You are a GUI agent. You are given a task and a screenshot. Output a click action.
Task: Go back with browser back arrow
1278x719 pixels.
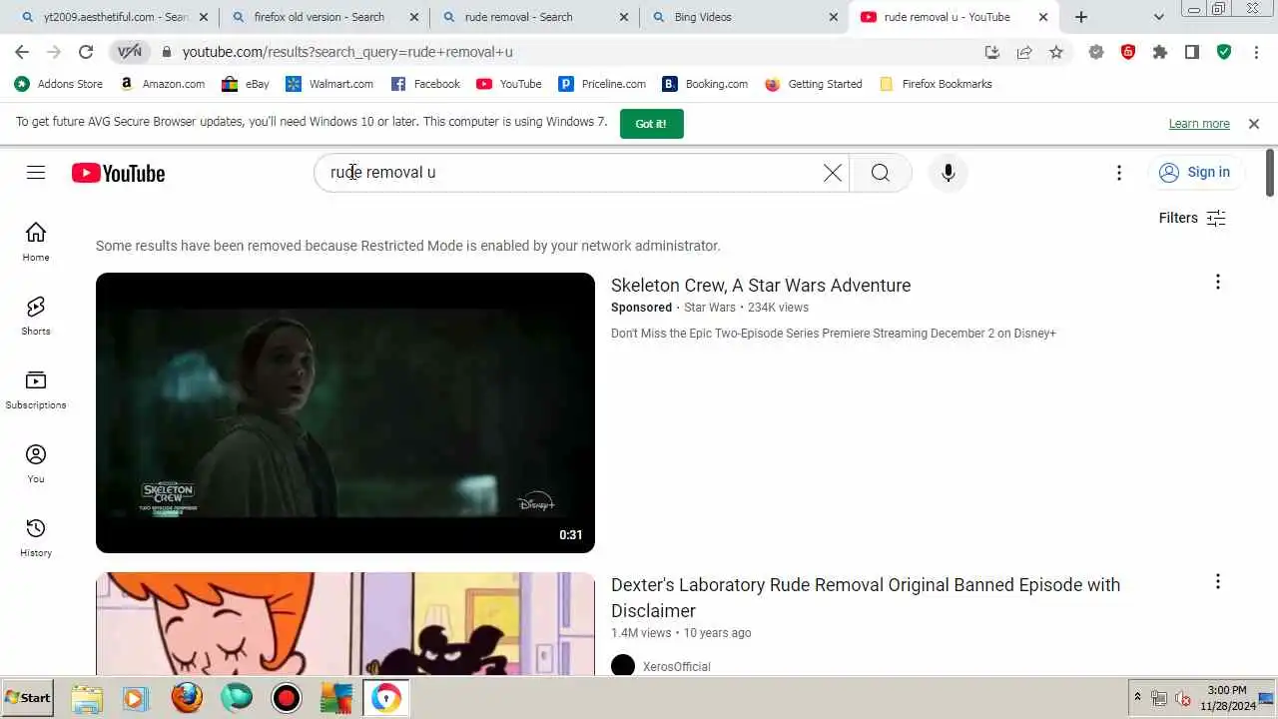pos(22,52)
